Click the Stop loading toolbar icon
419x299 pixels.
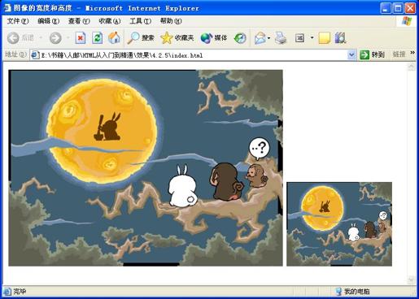click(x=81, y=38)
